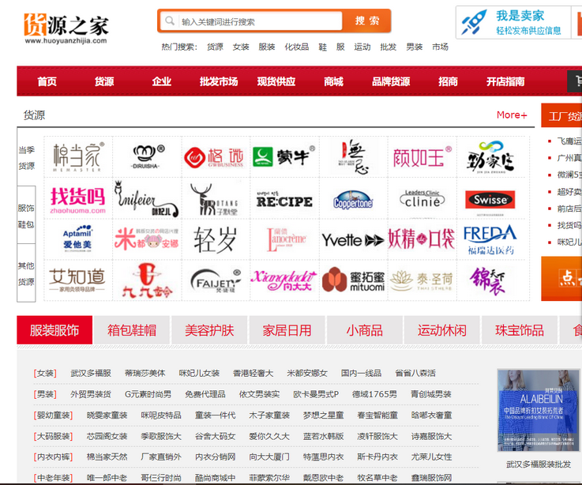This screenshot has height=485, width=582.
Task: Open the 武汉多福服 listing link
Action: click(91, 373)
